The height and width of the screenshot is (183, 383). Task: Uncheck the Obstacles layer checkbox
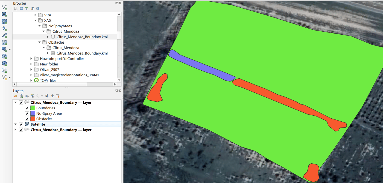(27, 119)
